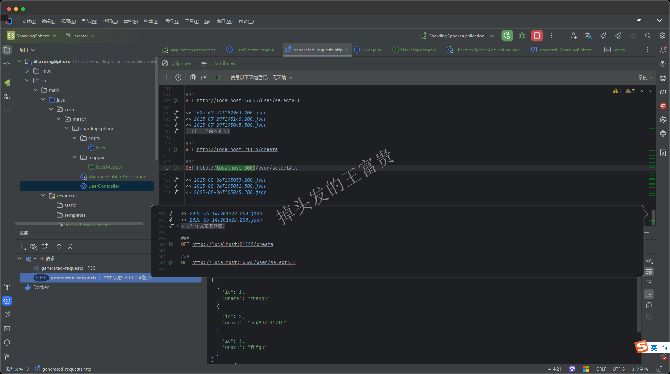Collapse the HTTP 请求 services node

click(20, 259)
